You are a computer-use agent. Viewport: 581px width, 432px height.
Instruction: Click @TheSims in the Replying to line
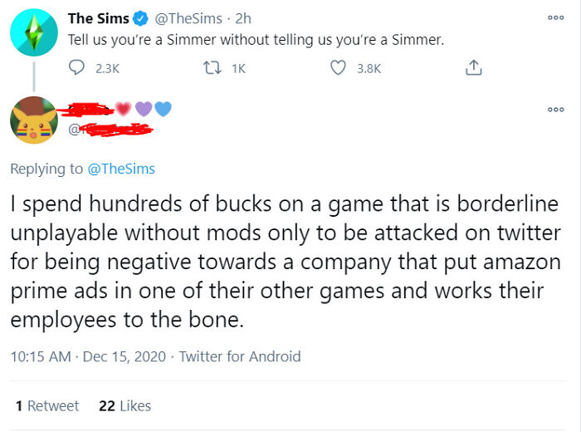tap(120, 169)
